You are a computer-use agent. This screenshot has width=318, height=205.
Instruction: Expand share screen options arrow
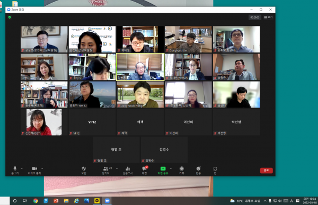pos(171,168)
